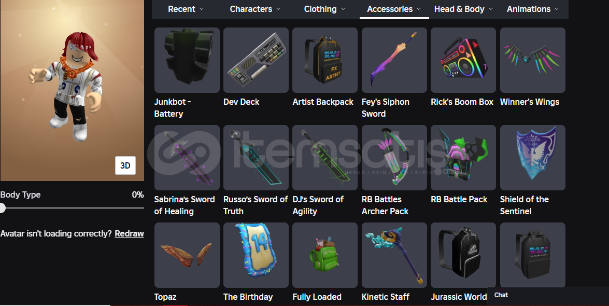Click the Redraw avatar link
Screen dimensions: 609x306
tap(130, 234)
